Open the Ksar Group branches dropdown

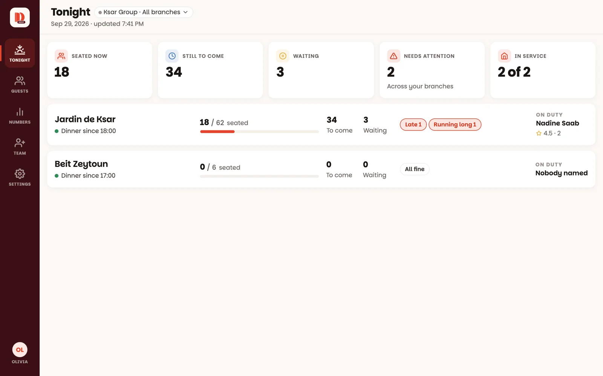[x=143, y=12]
